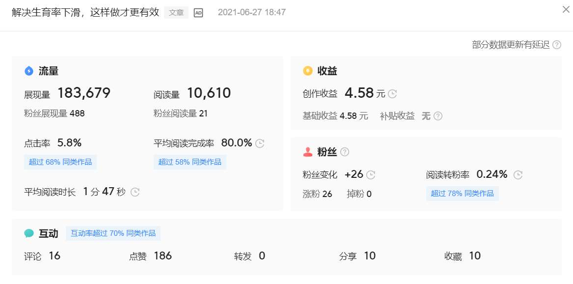Click the 互动率超过 70% 同类作品 badge
This screenshot has height=284, width=573.
113,233
